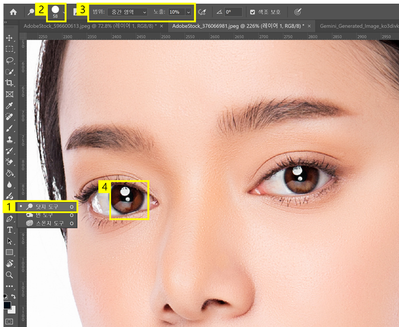Click the 노출 10% exposure field
The height and width of the screenshot is (327, 399).
click(x=176, y=12)
